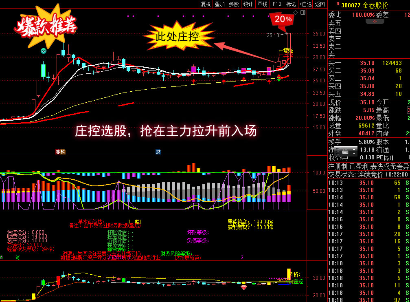Click the 统计 statistics button
This screenshot has height=302, width=410.
pyautogui.click(x=248, y=4)
